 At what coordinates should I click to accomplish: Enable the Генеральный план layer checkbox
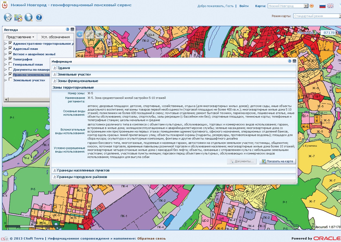[10, 64]
